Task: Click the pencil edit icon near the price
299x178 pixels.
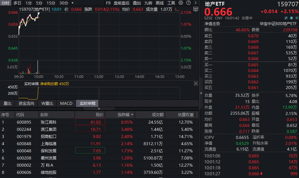Action: [x=286, y=18]
